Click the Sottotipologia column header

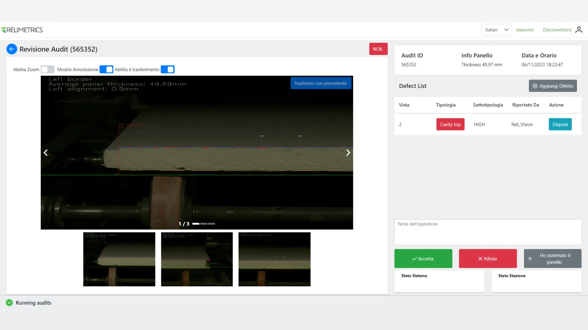tap(488, 105)
